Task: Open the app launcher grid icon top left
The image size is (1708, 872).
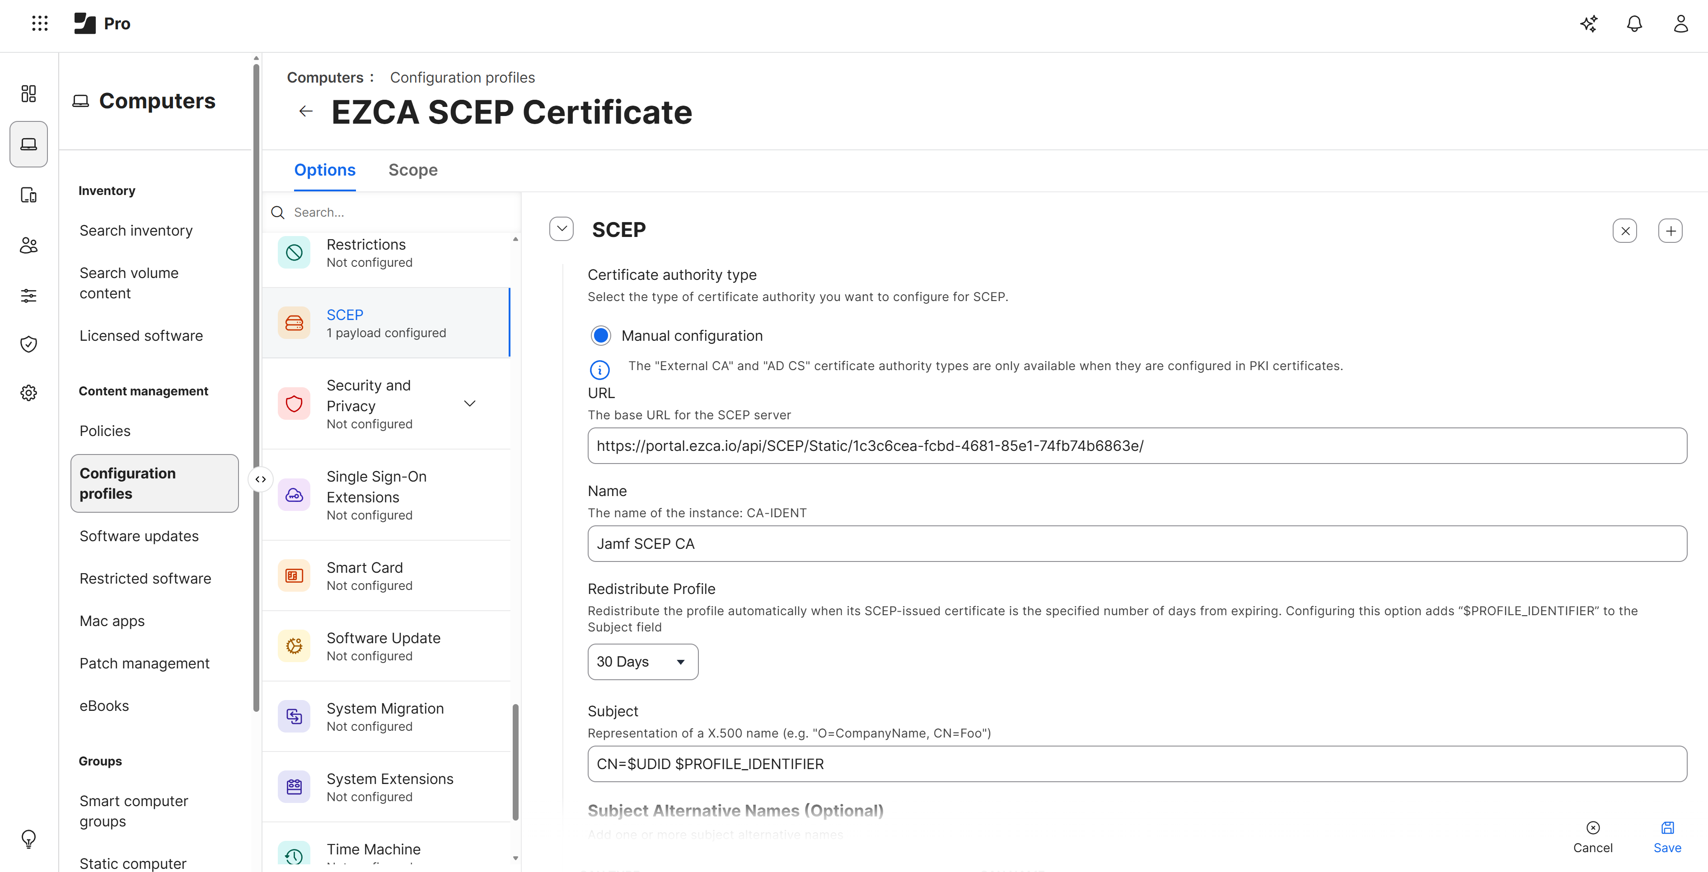Action: point(39,23)
